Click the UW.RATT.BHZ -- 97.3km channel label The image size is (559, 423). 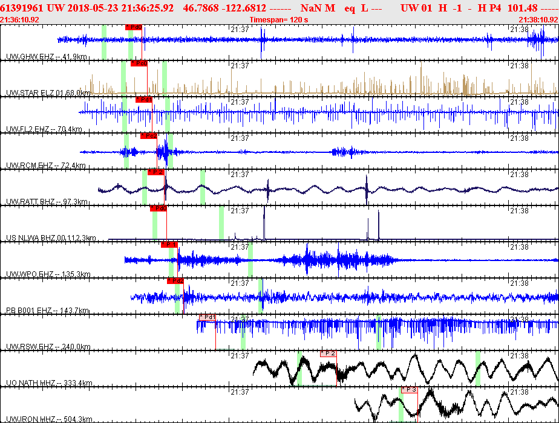(x=47, y=202)
